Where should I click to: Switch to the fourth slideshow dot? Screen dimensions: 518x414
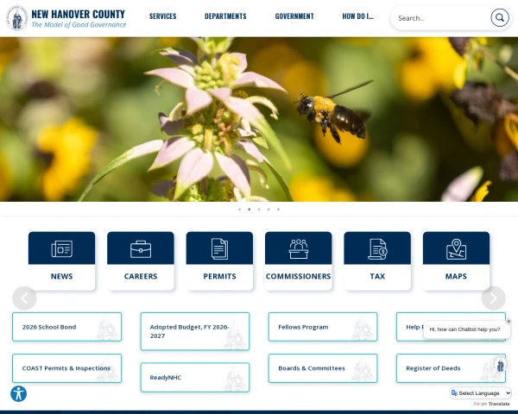268,210
